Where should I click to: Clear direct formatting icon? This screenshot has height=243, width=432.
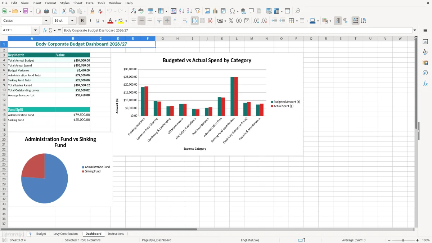pyautogui.click(x=100, y=11)
